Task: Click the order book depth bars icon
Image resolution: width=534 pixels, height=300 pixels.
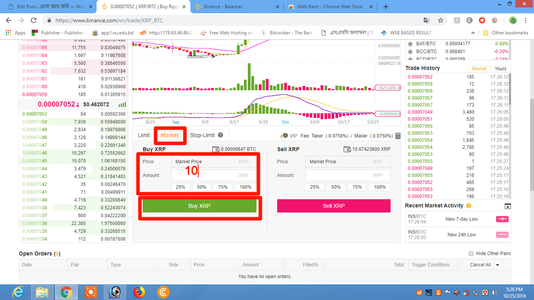Action: point(122,105)
